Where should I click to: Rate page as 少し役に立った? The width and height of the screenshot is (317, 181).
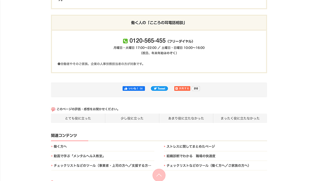click(x=132, y=119)
